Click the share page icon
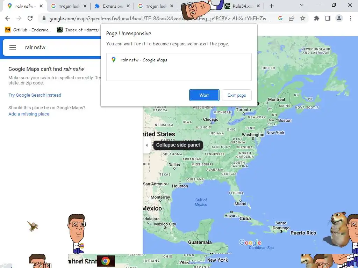358x268 pixels. click(292, 18)
